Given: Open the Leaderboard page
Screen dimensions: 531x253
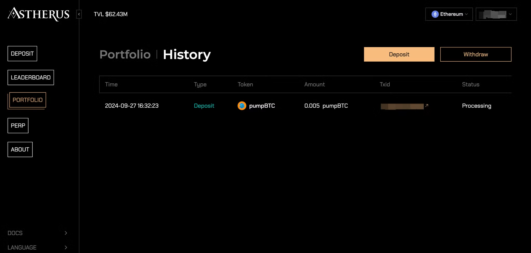Looking at the screenshot, I should [x=31, y=77].
